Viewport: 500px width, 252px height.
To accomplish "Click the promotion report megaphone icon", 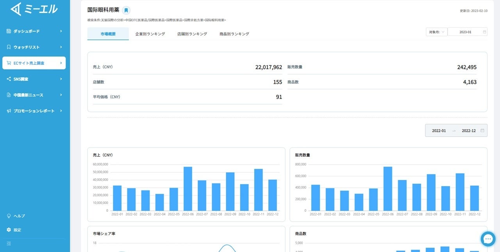I will pos(9,111).
